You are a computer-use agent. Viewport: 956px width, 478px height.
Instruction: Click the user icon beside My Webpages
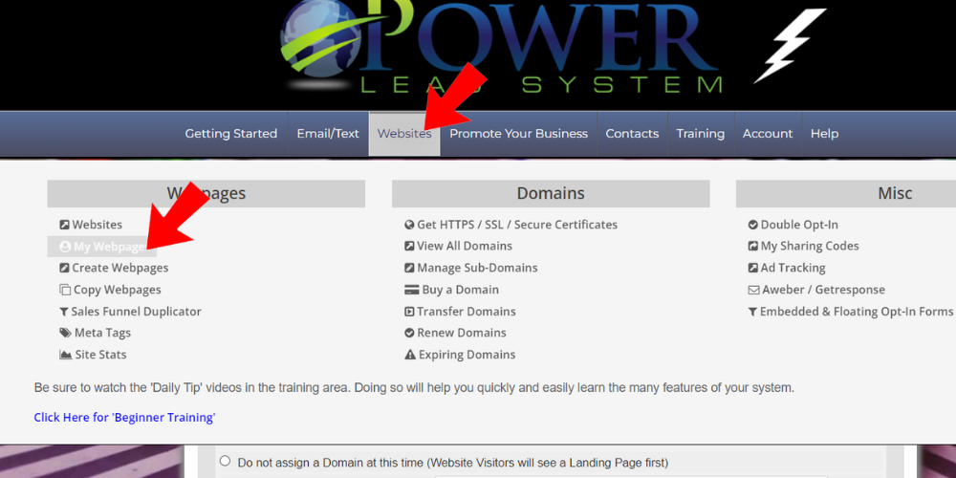(x=65, y=247)
